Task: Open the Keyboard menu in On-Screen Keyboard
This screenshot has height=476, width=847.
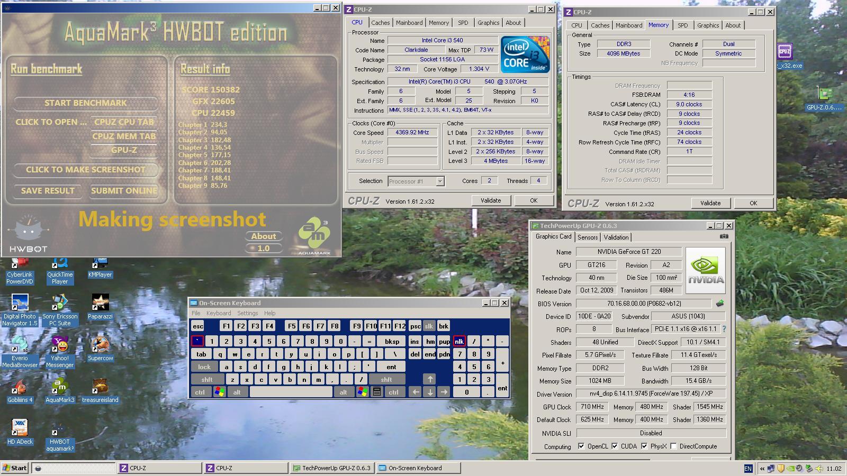Action: point(219,313)
